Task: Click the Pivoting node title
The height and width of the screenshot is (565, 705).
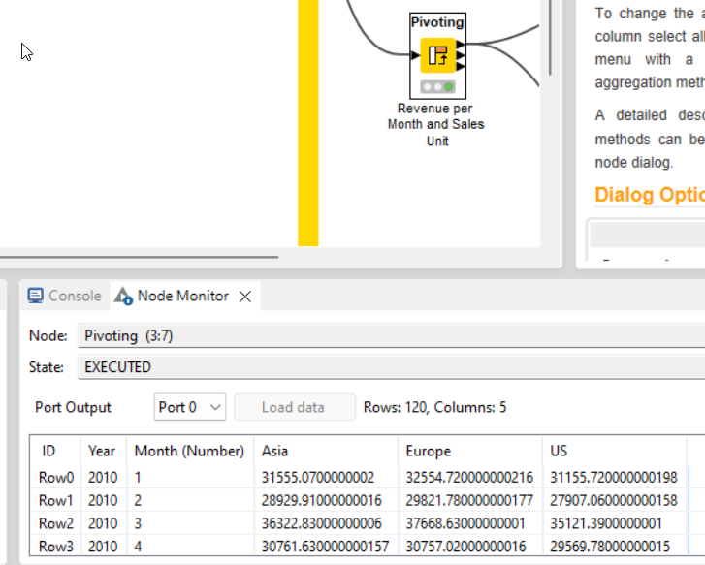Action: [x=437, y=22]
